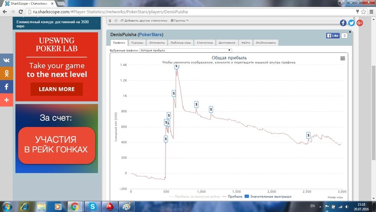Toggle 'Значительные выигрыши' legend series

pos(268,196)
